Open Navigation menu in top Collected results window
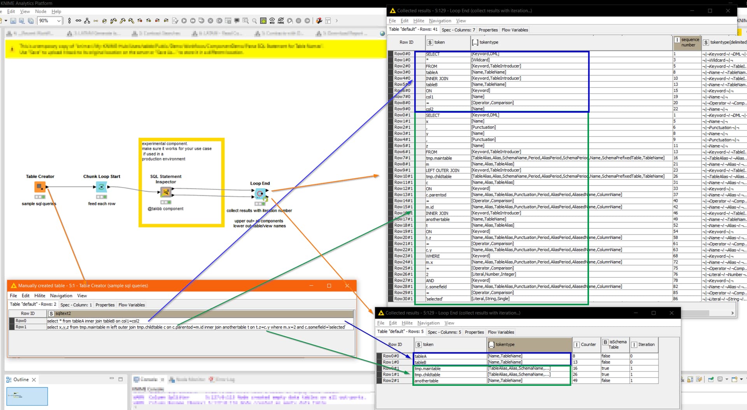The height and width of the screenshot is (410, 747). click(x=440, y=21)
